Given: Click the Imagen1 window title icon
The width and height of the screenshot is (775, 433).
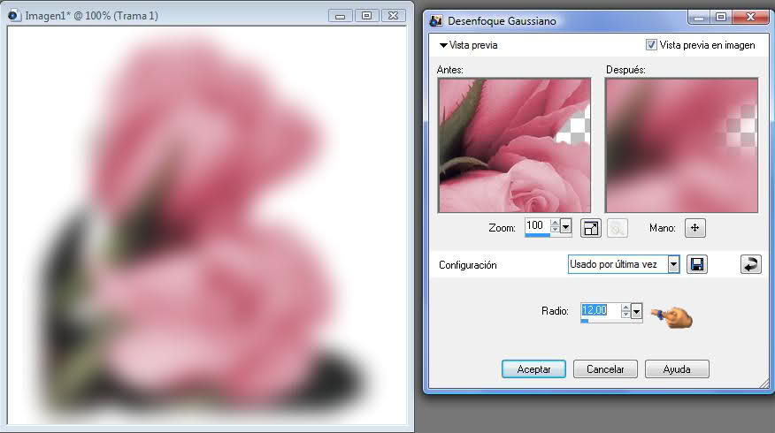Looking at the screenshot, I should pyautogui.click(x=13, y=15).
